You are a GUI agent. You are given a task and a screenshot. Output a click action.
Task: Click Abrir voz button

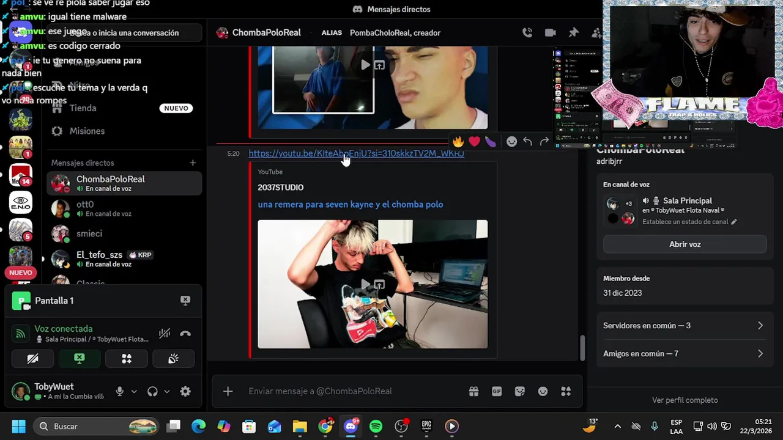coord(685,244)
